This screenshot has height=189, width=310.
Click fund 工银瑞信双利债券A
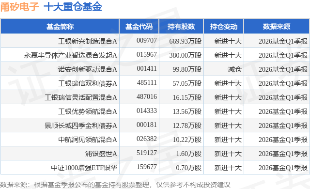tap(88, 83)
